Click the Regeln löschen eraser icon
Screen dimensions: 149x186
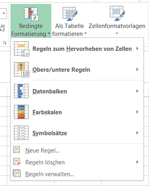[17, 162]
